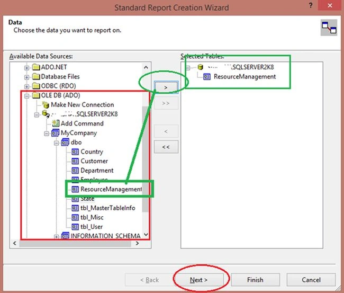Select the Make New Connection label
Image resolution: width=344 pixels, height=293 pixels.
[x=82, y=105]
